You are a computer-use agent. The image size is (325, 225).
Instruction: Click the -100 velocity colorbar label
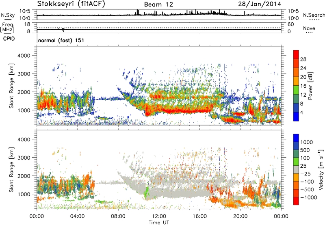(307, 182)
